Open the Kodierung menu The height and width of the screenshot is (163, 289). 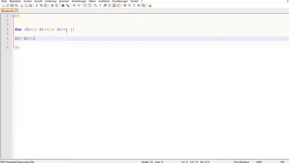[51, 1]
